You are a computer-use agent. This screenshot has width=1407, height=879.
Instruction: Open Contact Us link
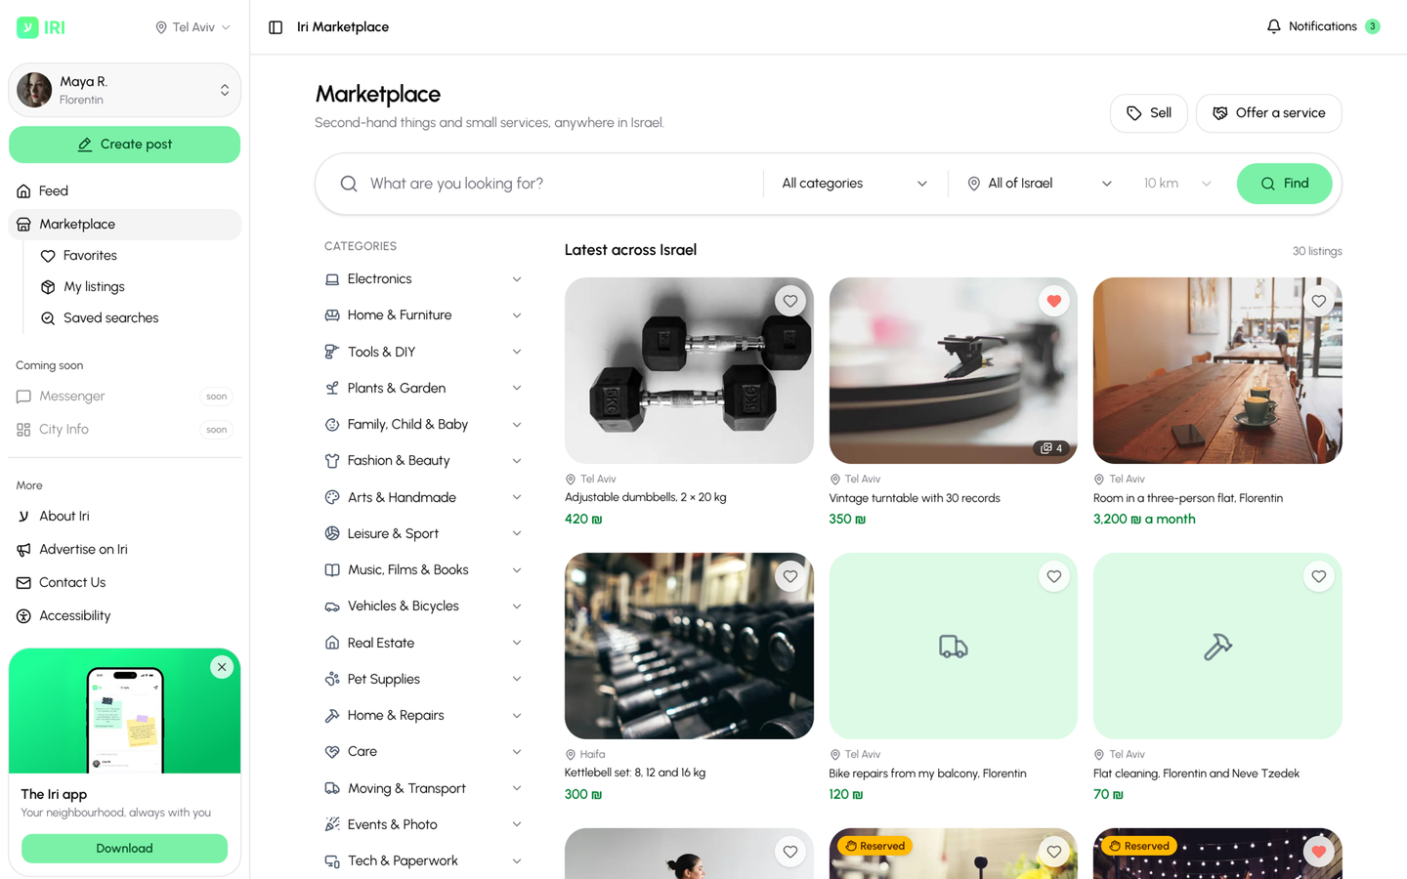click(124, 583)
